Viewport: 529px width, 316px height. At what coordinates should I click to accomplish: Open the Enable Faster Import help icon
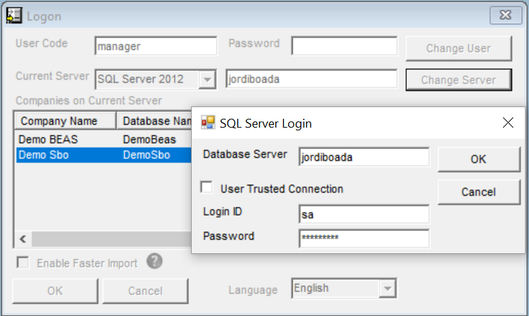[x=154, y=261]
